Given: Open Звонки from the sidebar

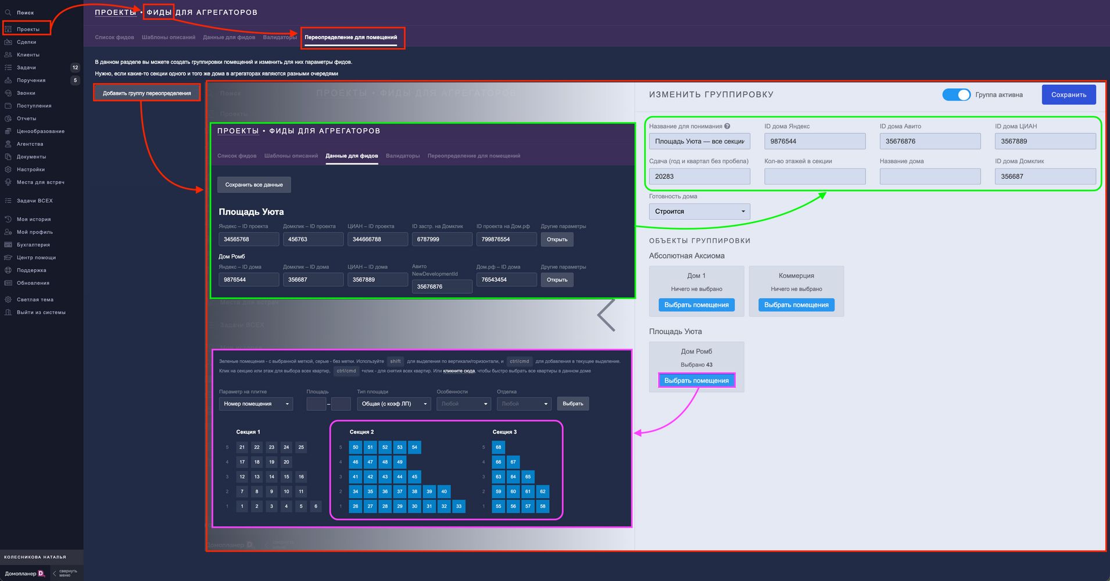Looking at the screenshot, I should pos(8,93).
